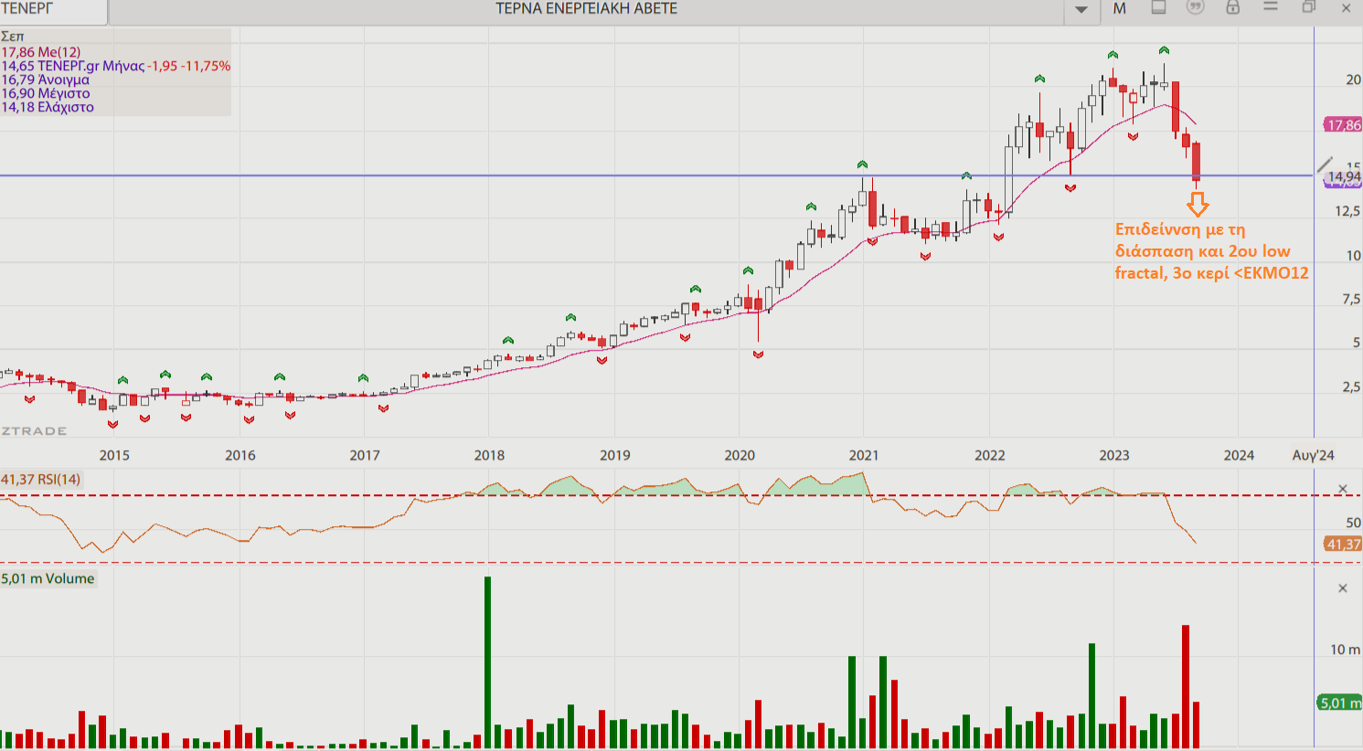This screenshot has width=1363, height=751.
Task: Open the chart hamburger menu
Action: [x=1270, y=7]
